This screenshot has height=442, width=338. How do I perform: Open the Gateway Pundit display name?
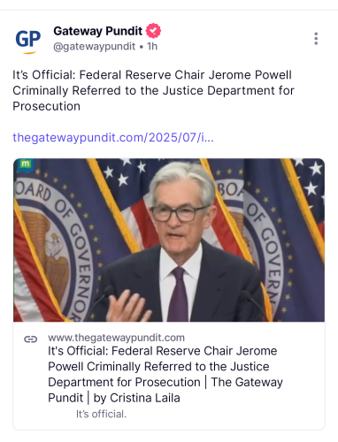coord(98,31)
